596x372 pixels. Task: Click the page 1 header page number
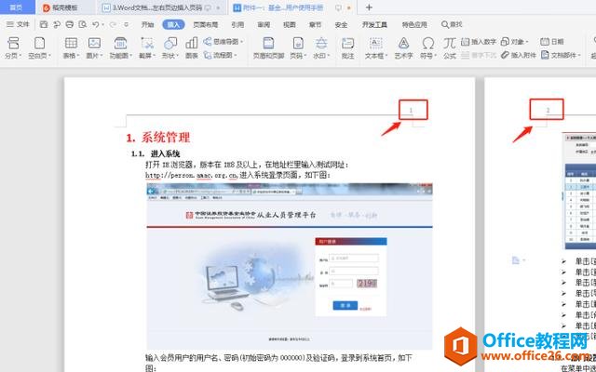411,110
